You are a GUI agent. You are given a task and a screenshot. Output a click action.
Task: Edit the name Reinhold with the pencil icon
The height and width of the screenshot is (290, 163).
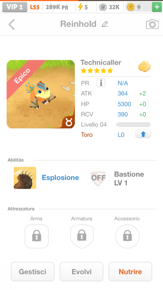[x=105, y=24]
